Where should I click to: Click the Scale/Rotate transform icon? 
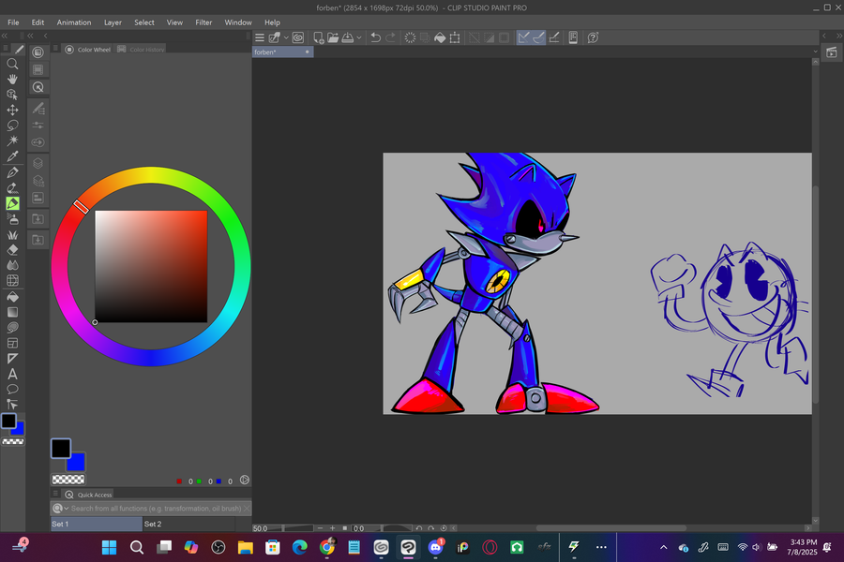point(455,37)
